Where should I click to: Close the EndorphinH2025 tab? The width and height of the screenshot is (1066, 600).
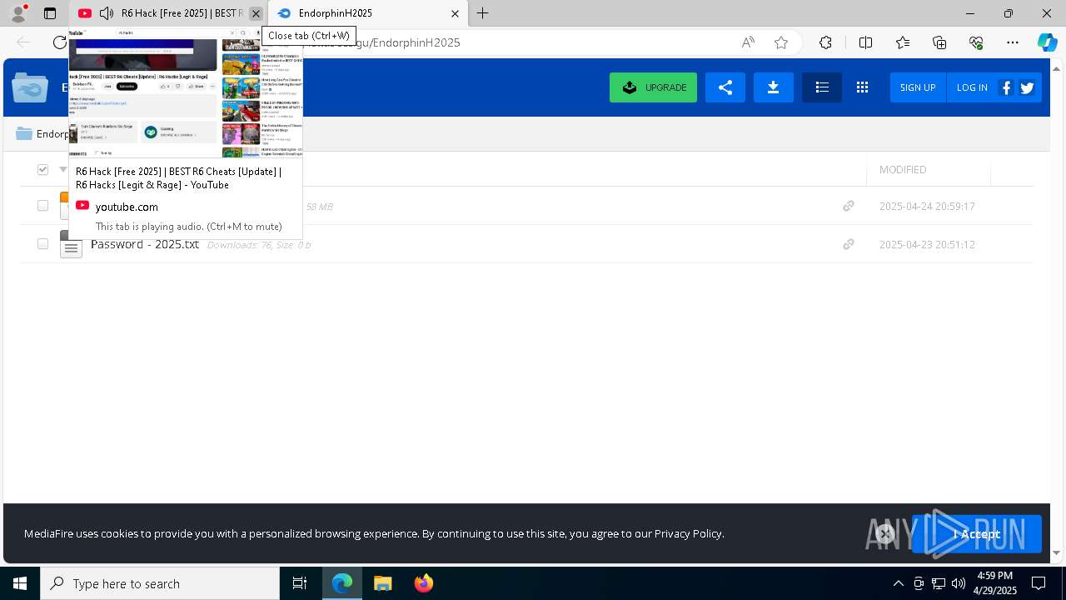[455, 13]
